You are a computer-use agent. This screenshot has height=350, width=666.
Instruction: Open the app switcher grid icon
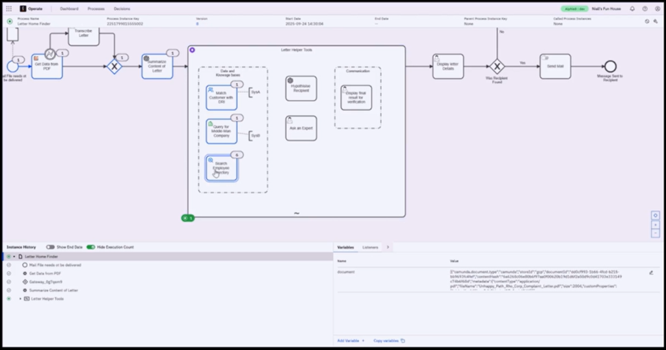pyautogui.click(x=8, y=8)
